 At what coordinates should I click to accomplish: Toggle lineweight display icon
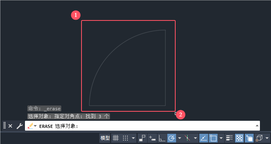click(229, 138)
